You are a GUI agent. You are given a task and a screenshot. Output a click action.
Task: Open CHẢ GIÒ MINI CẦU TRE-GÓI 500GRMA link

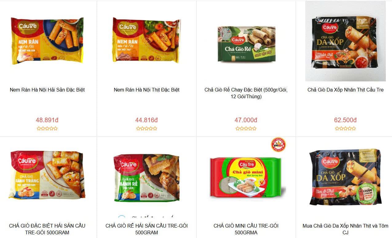(x=246, y=229)
